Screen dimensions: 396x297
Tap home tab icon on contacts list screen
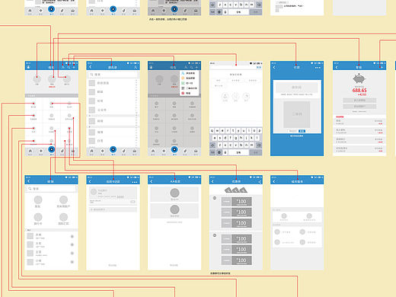(x=91, y=151)
